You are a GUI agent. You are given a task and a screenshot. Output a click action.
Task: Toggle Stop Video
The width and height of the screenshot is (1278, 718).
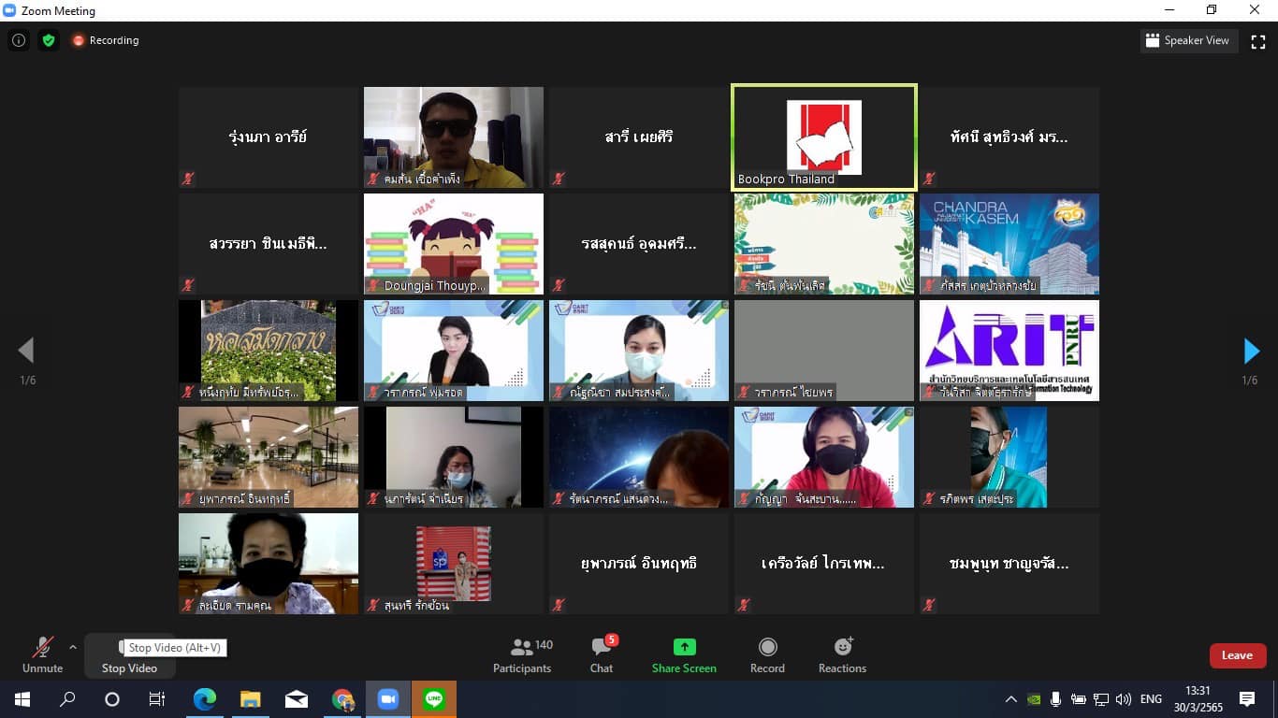tap(129, 667)
